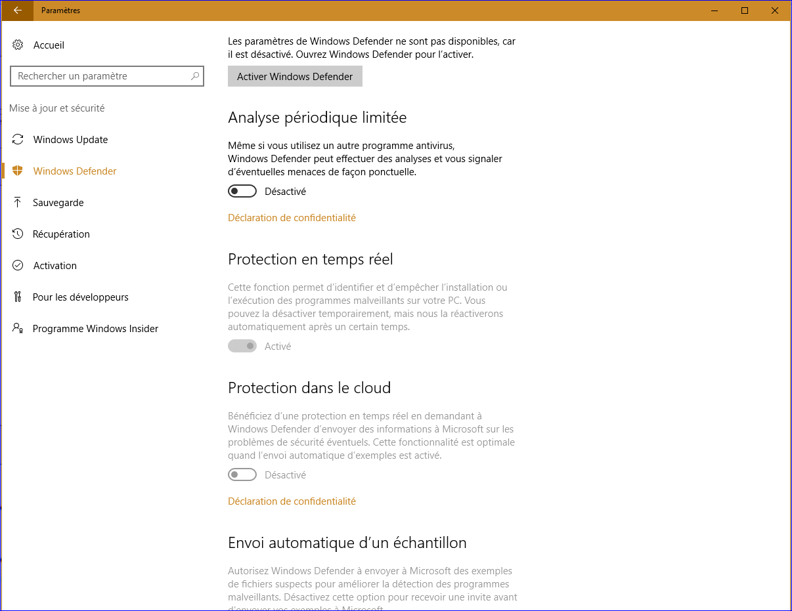Enable the Analyse périodique limitée toggle

pyautogui.click(x=242, y=192)
